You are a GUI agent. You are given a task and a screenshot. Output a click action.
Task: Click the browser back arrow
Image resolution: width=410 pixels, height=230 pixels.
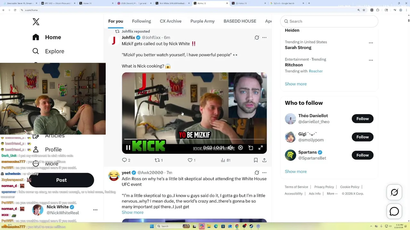point(4,10)
